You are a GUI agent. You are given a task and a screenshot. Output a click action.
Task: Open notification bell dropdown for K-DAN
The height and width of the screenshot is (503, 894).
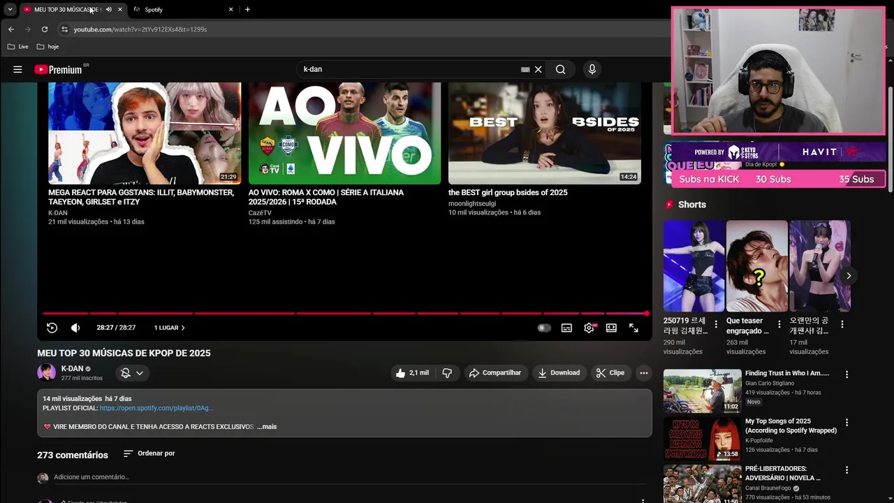click(132, 373)
